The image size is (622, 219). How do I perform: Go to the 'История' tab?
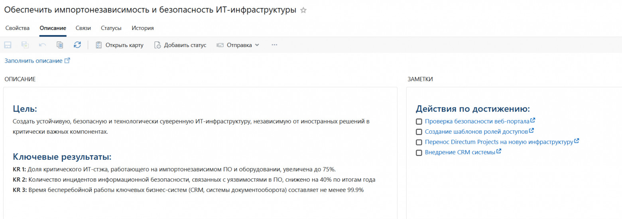[x=143, y=28]
